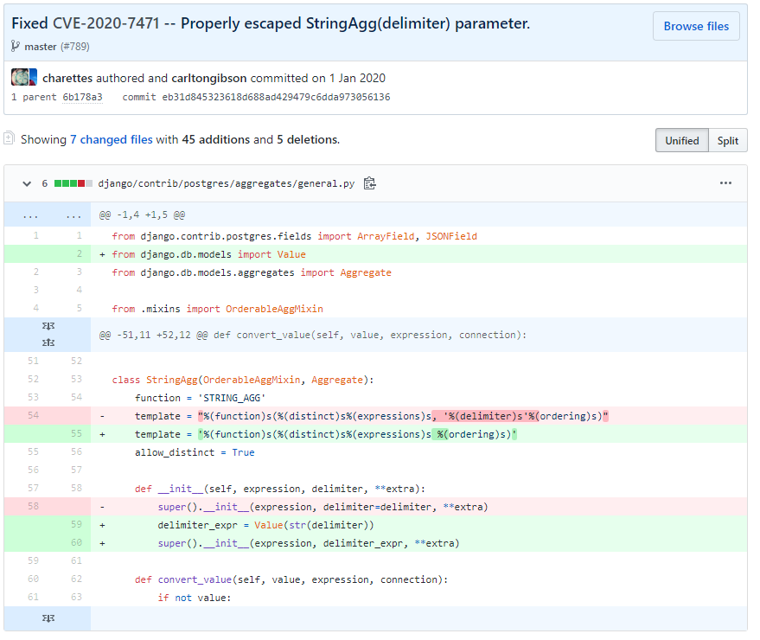Open diff file list icon beside Showing
Screen dimensions: 760x640
(x=10, y=138)
